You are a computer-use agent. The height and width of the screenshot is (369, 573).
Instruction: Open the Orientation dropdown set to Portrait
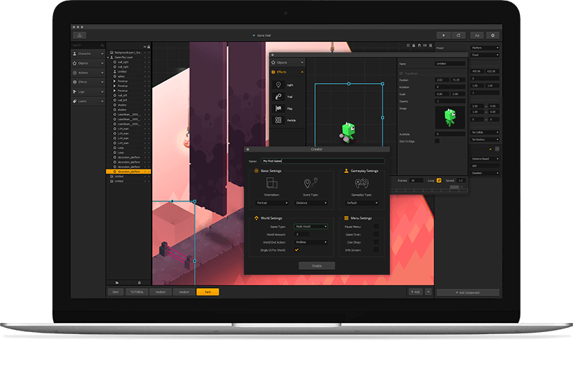click(x=273, y=203)
